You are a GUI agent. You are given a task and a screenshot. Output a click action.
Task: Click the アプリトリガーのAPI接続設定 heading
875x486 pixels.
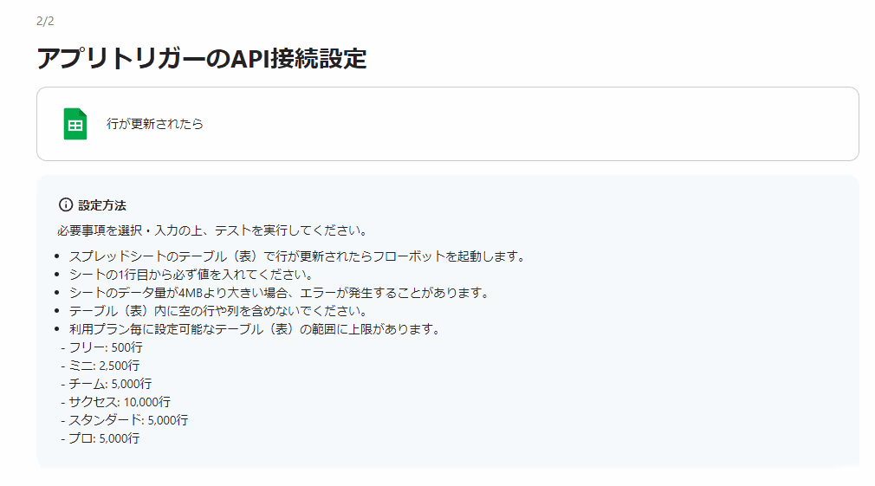pyautogui.click(x=202, y=59)
